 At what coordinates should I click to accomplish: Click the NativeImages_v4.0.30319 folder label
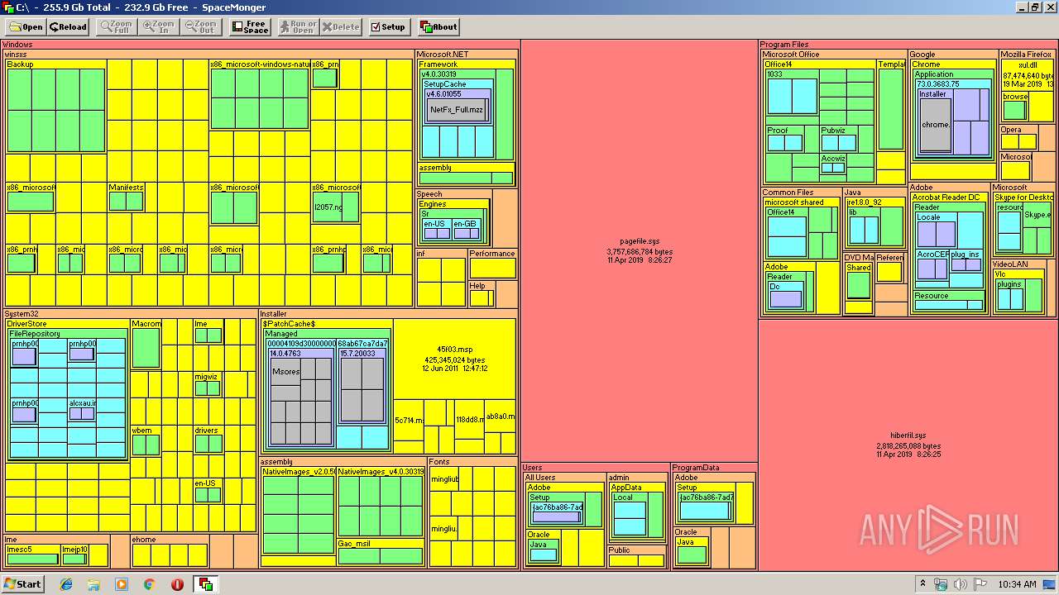click(x=381, y=472)
